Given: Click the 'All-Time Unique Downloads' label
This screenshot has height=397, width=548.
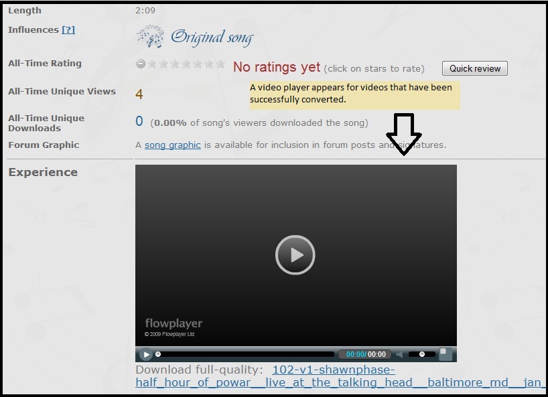Looking at the screenshot, I should 46,123.
